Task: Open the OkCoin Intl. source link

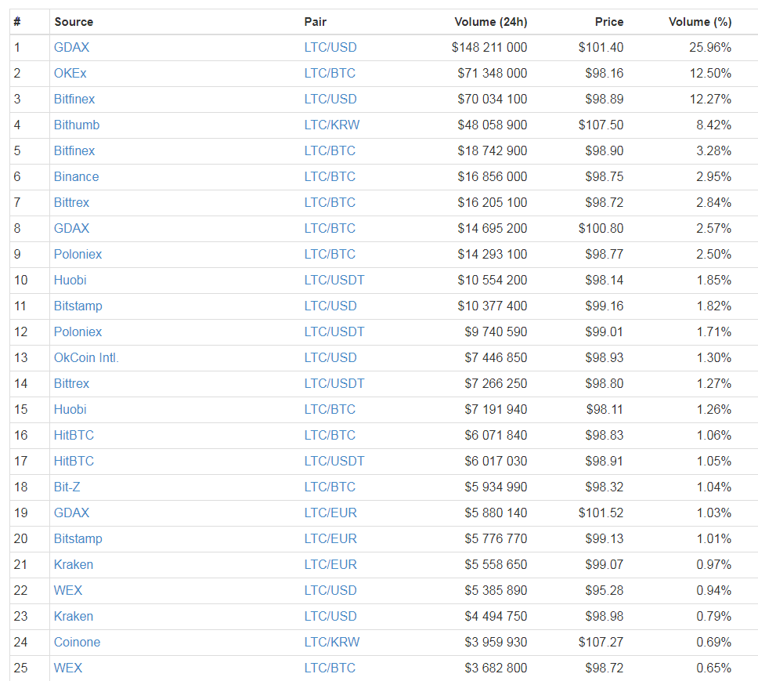Action: click(86, 358)
